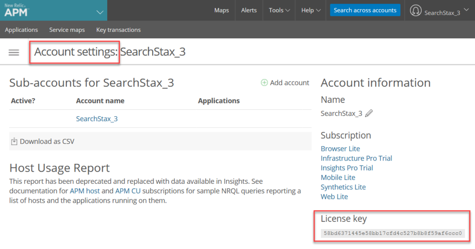This screenshot has height=249, width=475.
Task: Click the New Relic APM logo
Action: tap(16, 10)
